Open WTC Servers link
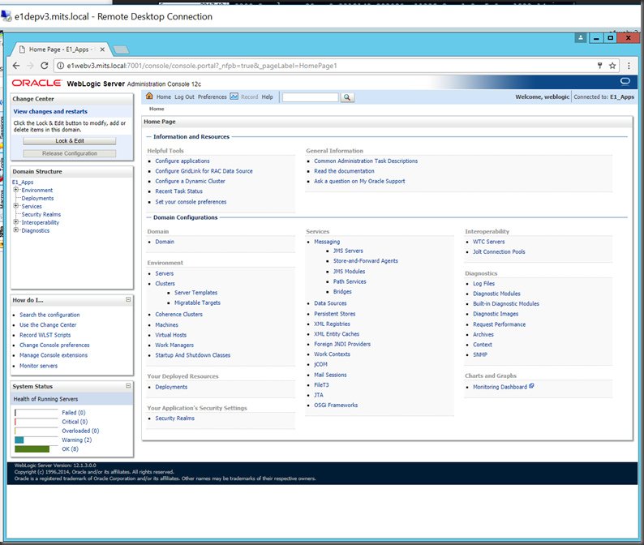The height and width of the screenshot is (545, 644). point(489,242)
